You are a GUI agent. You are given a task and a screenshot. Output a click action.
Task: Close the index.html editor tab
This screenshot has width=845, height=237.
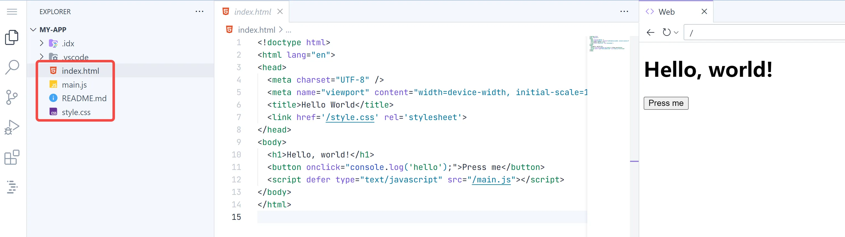click(280, 11)
